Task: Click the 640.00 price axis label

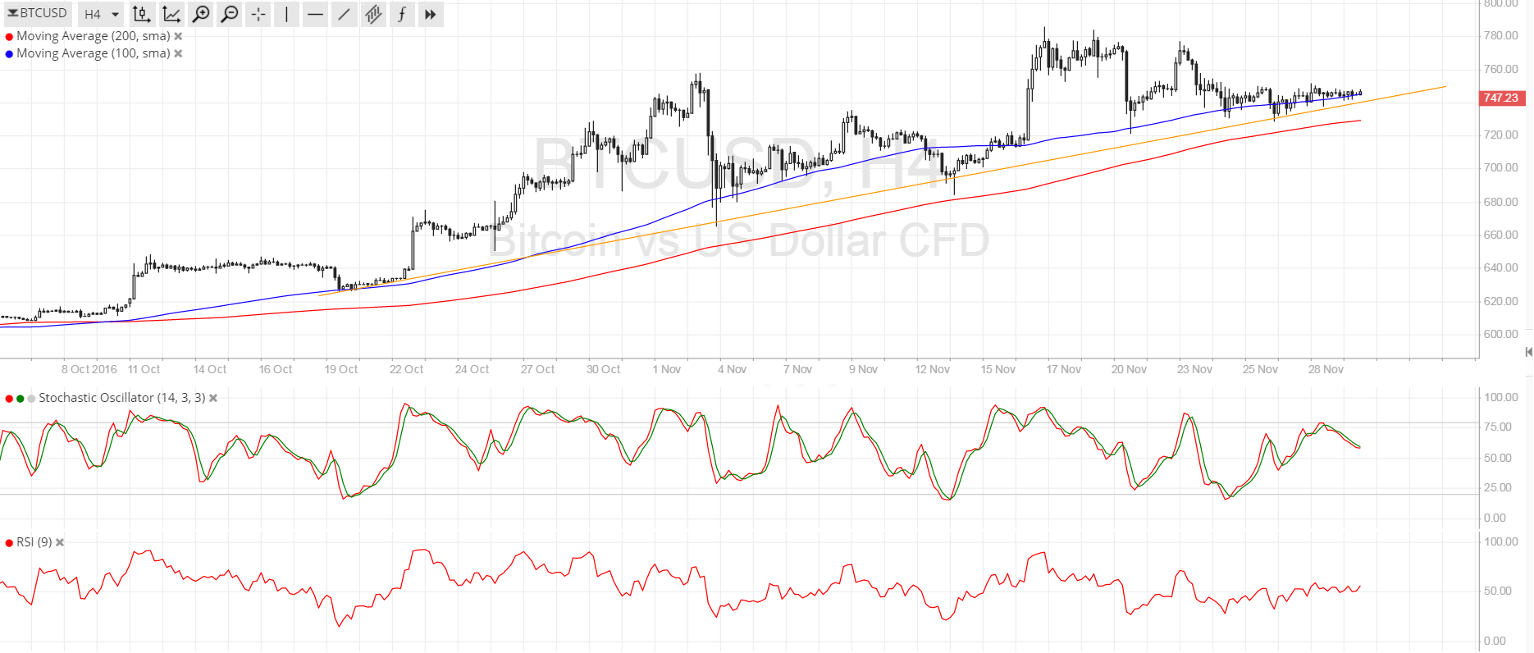Action: click(1501, 267)
